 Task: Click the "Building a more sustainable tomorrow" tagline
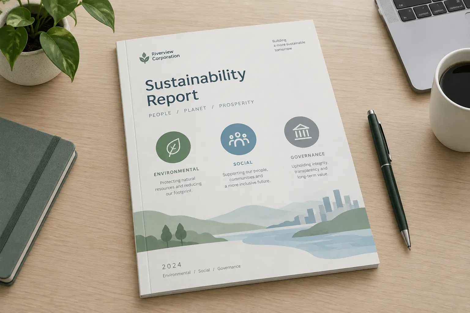[289, 45]
